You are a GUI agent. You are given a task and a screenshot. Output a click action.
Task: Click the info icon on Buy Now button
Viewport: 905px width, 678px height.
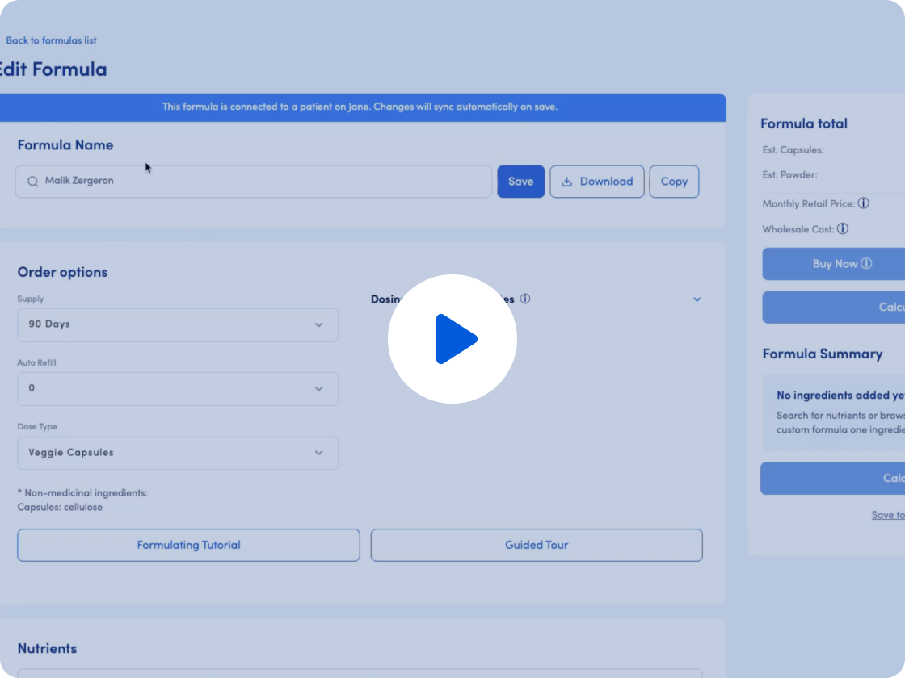click(x=866, y=263)
